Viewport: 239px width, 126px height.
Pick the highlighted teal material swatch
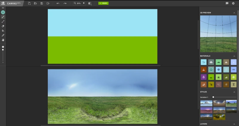[x=211, y=70]
